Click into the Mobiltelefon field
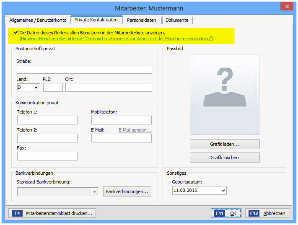Screen dimensions: 298x225 [x=122, y=120]
